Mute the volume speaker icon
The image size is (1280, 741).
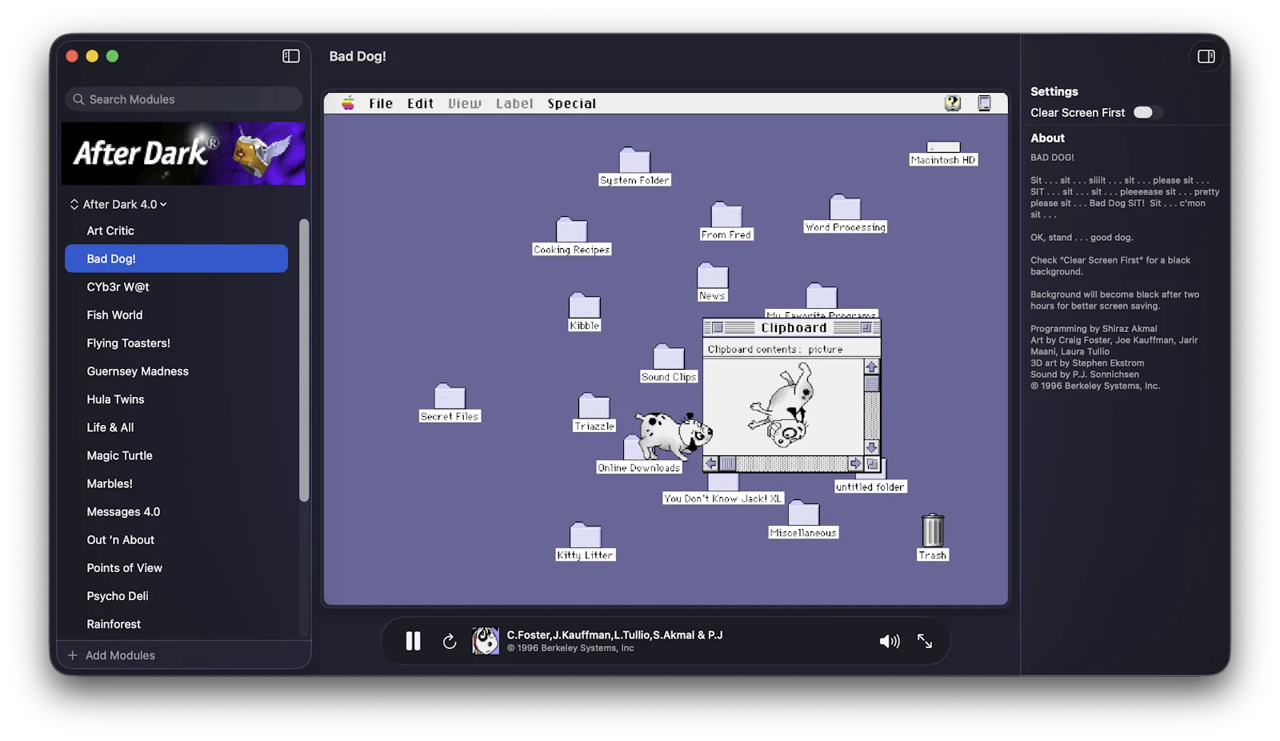pos(889,641)
